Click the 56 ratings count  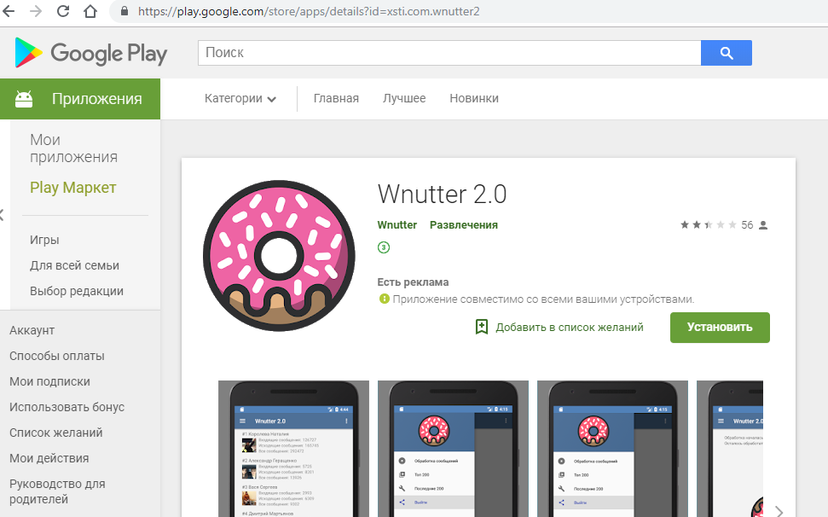[x=747, y=225]
